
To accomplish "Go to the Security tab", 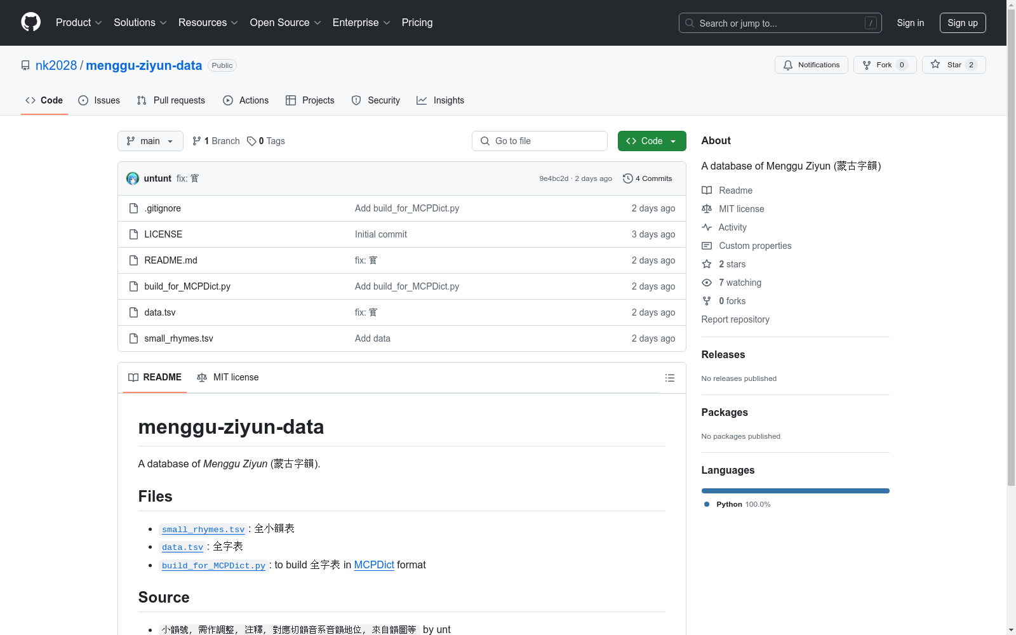I will pyautogui.click(x=376, y=100).
